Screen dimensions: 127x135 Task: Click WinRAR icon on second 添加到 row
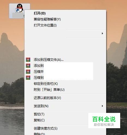click(x=28, y=66)
